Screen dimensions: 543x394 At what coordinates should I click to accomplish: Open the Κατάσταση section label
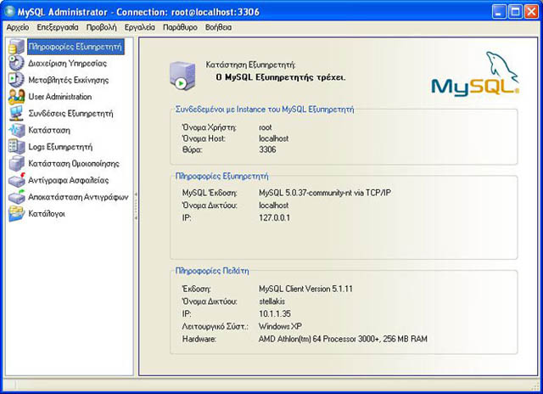(x=49, y=130)
